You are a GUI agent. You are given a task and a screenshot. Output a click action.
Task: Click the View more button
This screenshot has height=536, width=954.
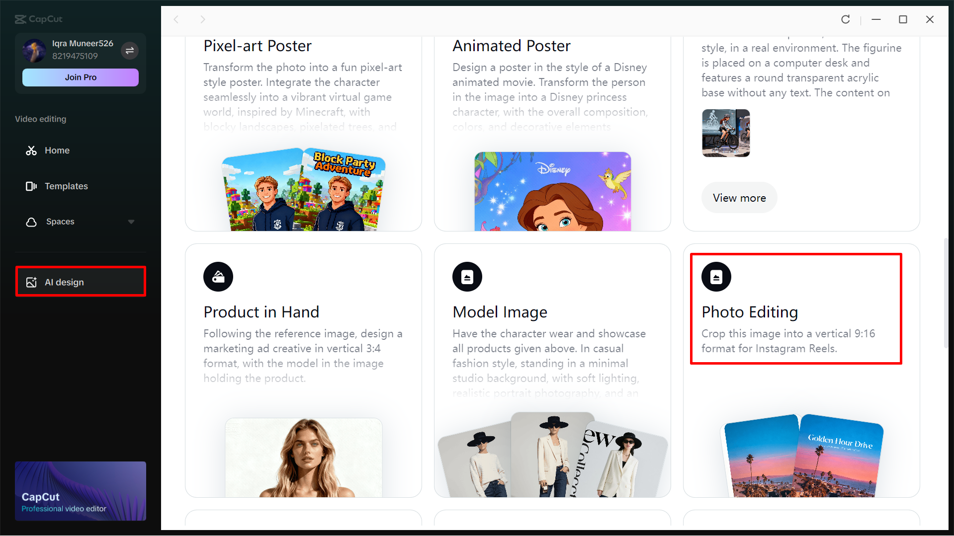[x=739, y=198]
